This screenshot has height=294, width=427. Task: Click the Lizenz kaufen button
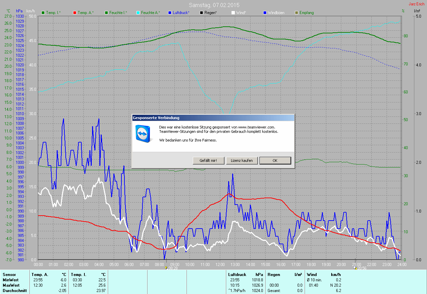tap(242, 161)
